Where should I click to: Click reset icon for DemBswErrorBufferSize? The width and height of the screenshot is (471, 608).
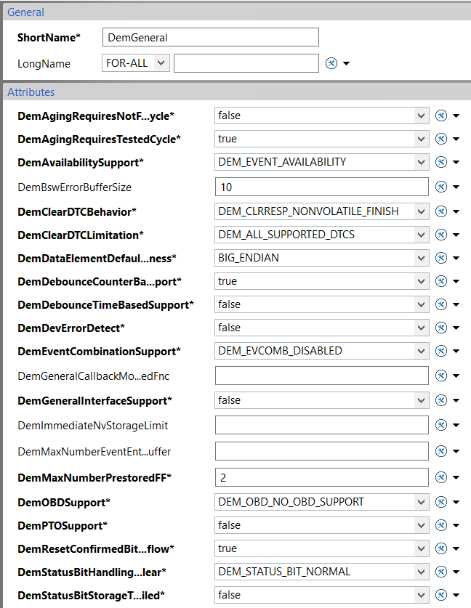[x=441, y=187]
